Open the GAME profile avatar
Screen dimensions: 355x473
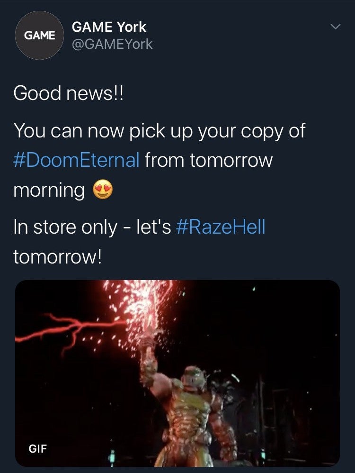tap(39, 35)
